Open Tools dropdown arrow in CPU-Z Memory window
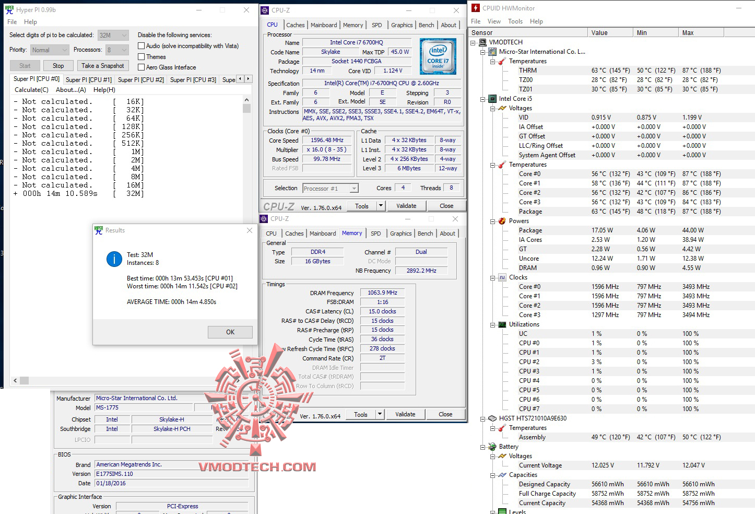This screenshot has height=514, width=755. pos(380,414)
